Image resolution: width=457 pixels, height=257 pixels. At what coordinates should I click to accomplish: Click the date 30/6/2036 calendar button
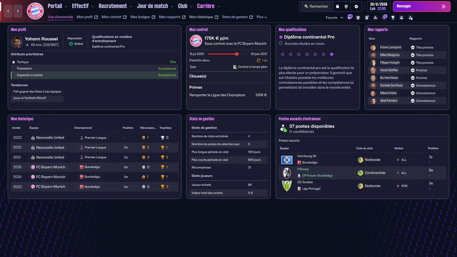coord(378,6)
